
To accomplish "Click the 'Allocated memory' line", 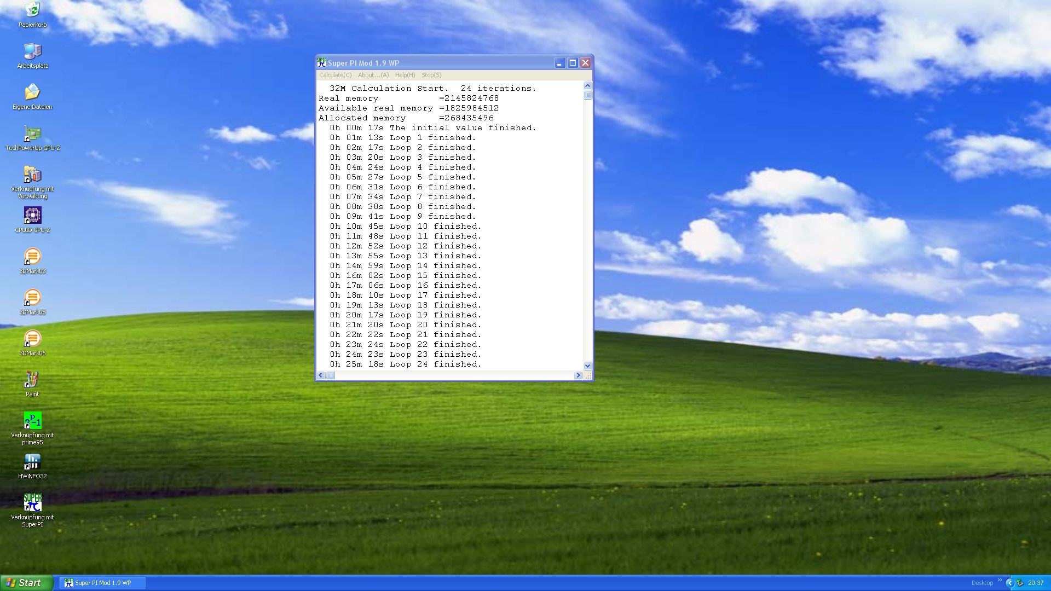I will pyautogui.click(x=406, y=118).
